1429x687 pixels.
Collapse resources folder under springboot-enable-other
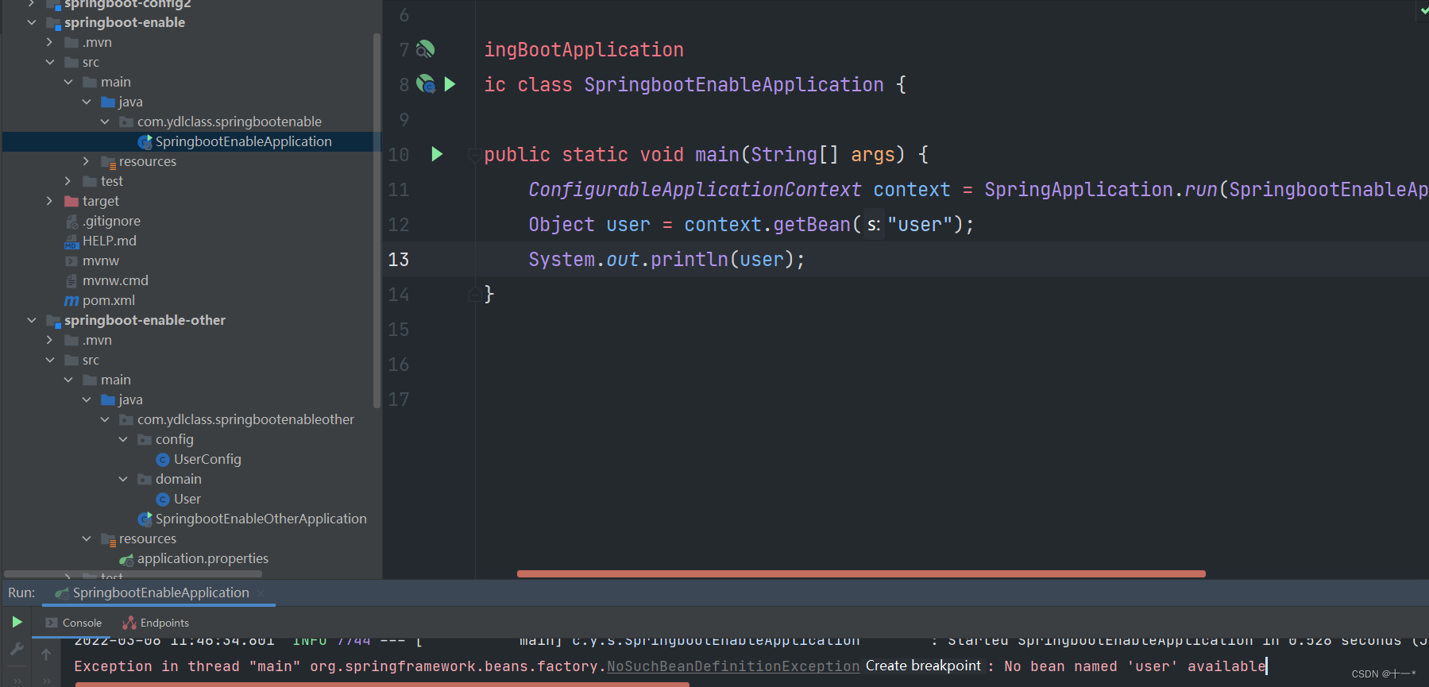pos(87,538)
